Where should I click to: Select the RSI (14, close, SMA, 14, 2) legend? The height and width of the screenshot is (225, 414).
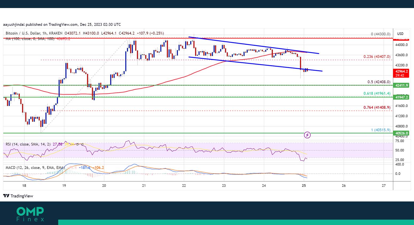click(28, 144)
